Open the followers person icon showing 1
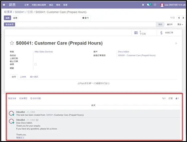This screenshot has height=142, width=187. coord(177,98)
